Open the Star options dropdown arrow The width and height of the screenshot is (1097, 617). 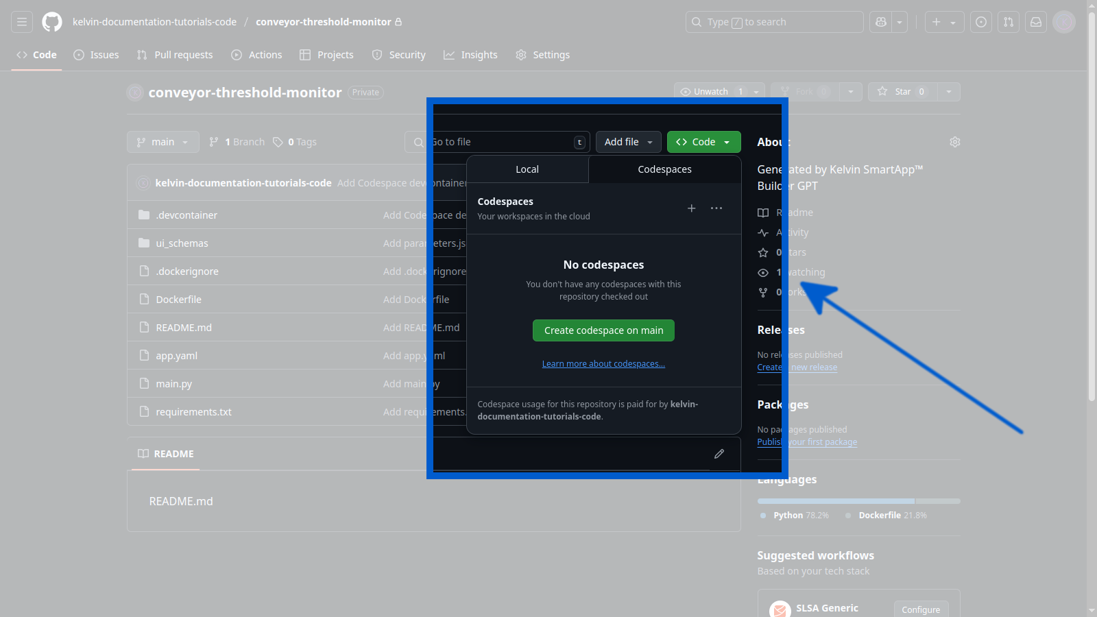pyautogui.click(x=949, y=91)
